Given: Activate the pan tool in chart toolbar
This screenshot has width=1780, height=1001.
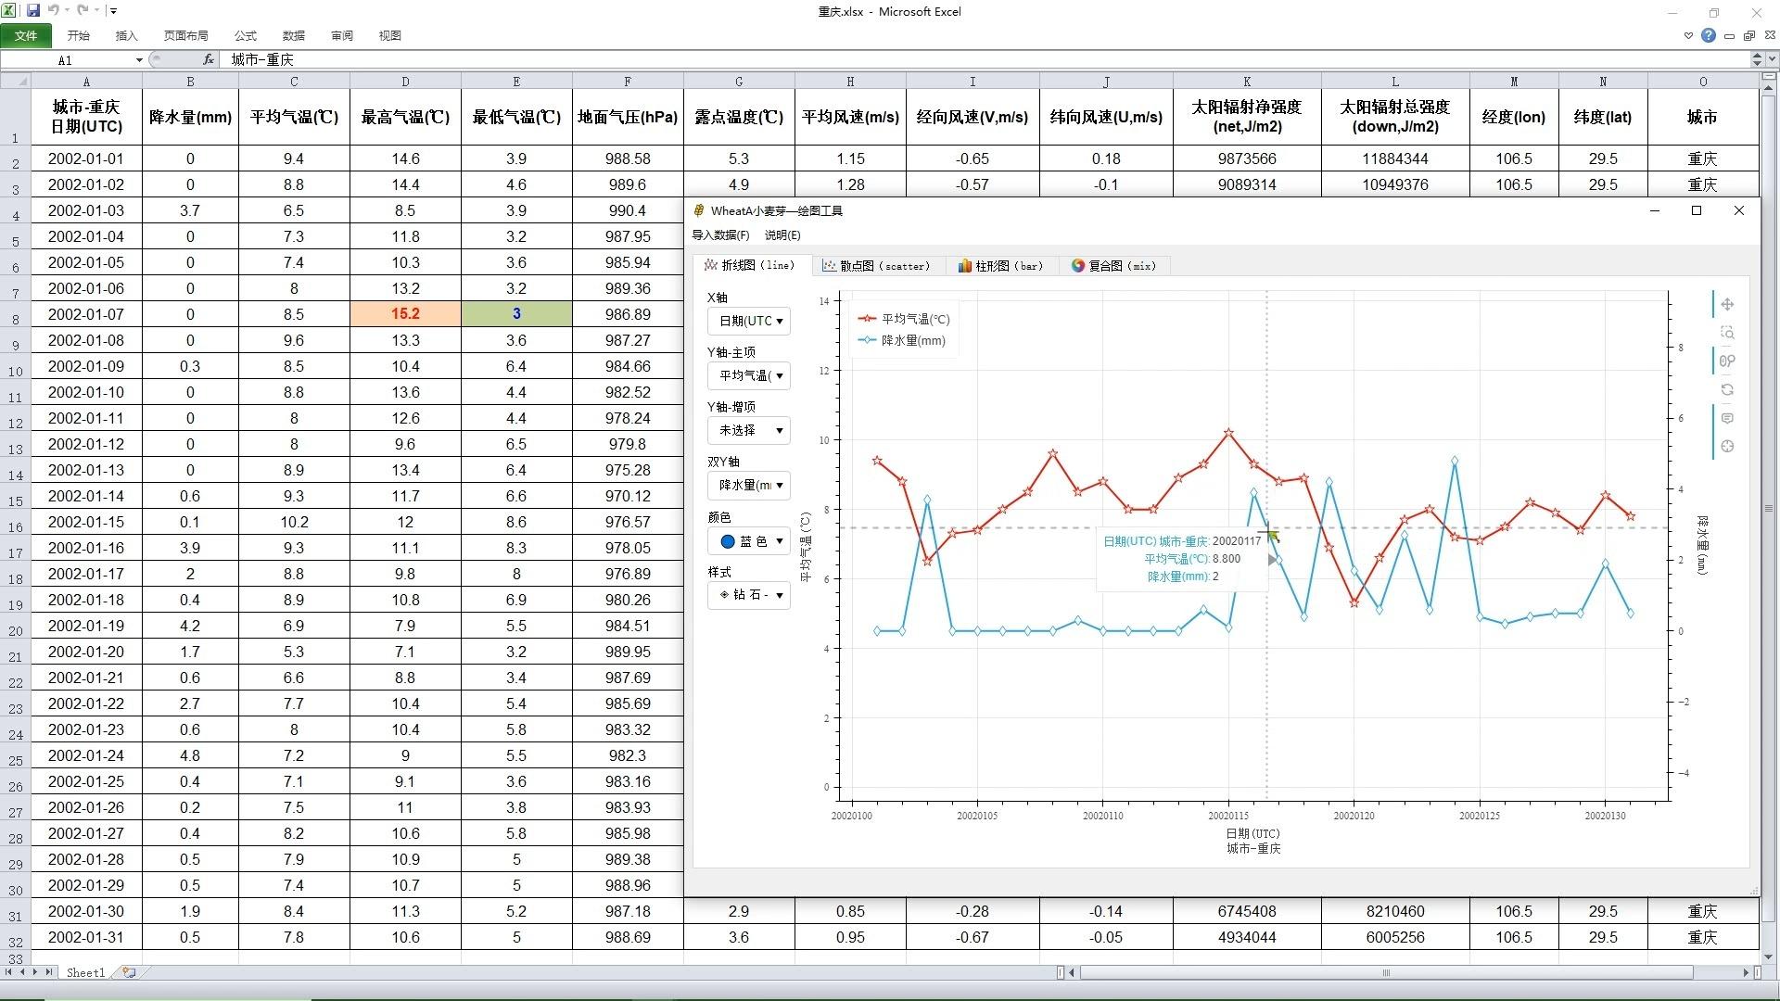Looking at the screenshot, I should (1727, 304).
